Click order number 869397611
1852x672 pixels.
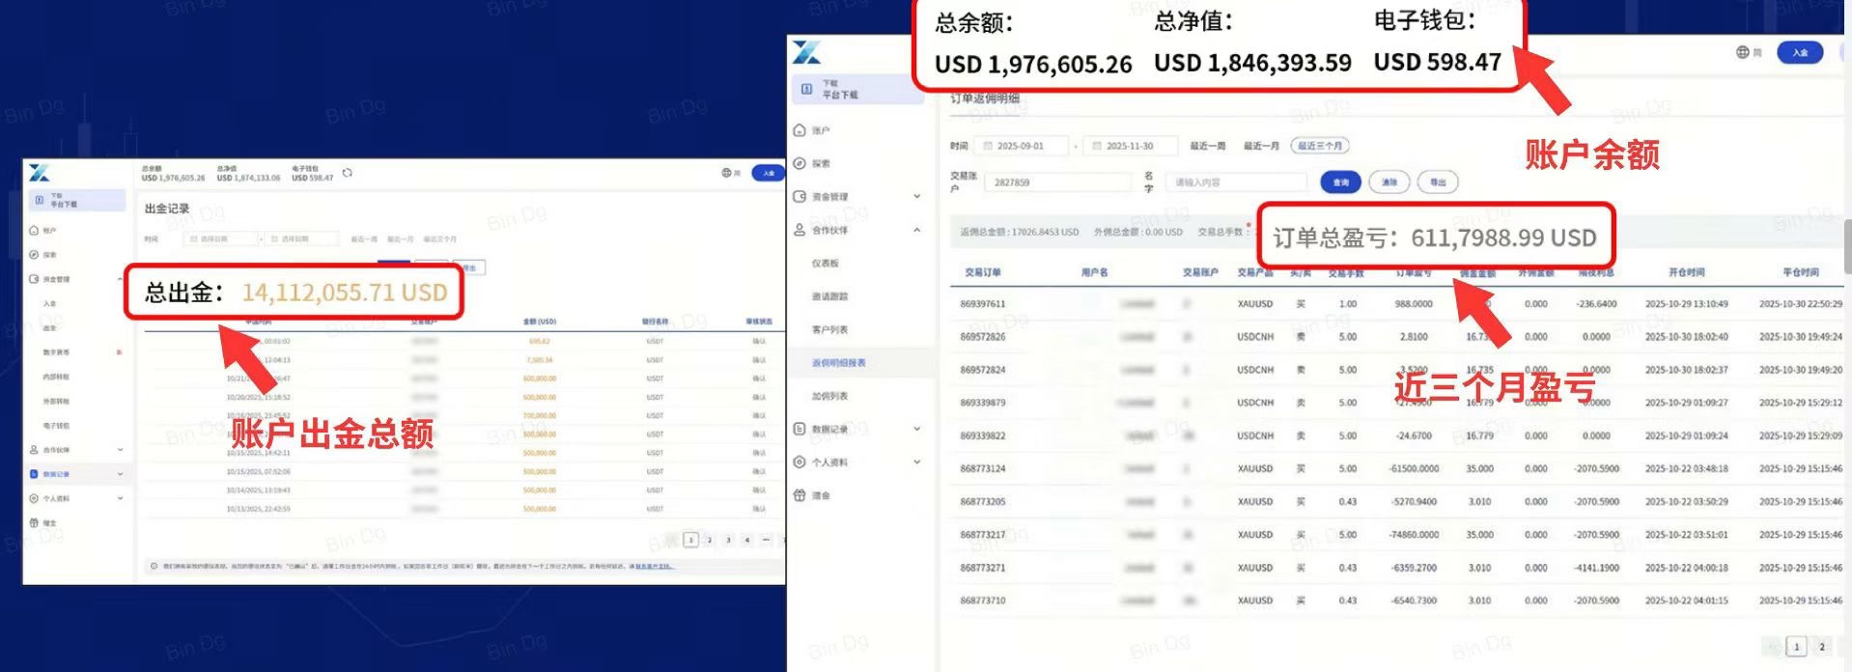click(983, 304)
